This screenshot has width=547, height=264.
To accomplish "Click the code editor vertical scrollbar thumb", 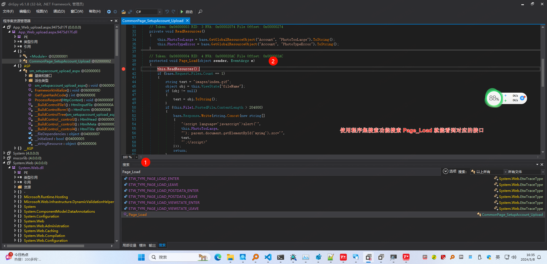I will tap(543, 73).
